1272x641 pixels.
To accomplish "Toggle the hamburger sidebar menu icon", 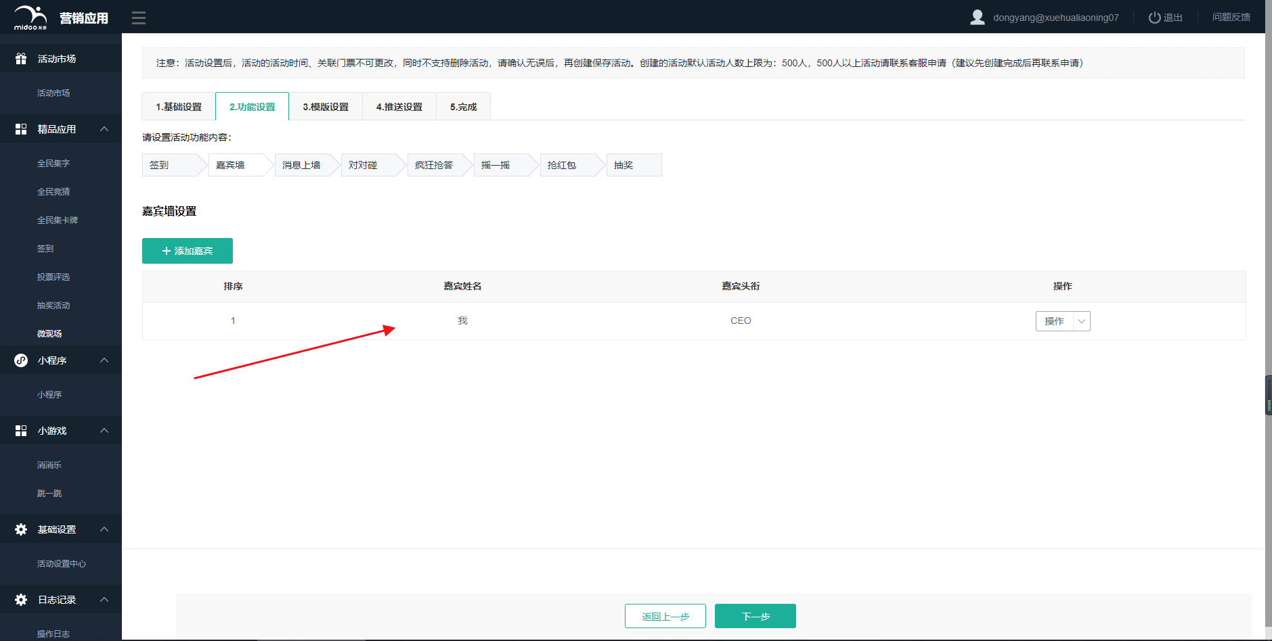I will point(139,18).
